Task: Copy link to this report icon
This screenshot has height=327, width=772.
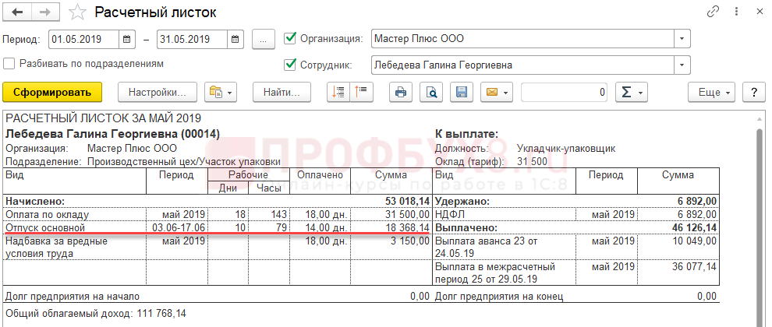Action: [713, 12]
